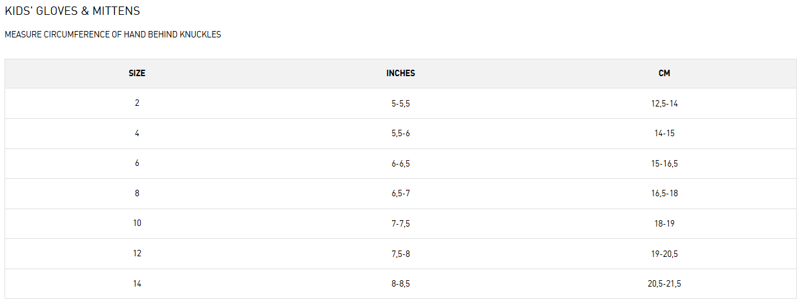Click size 8 in the table

click(x=137, y=194)
